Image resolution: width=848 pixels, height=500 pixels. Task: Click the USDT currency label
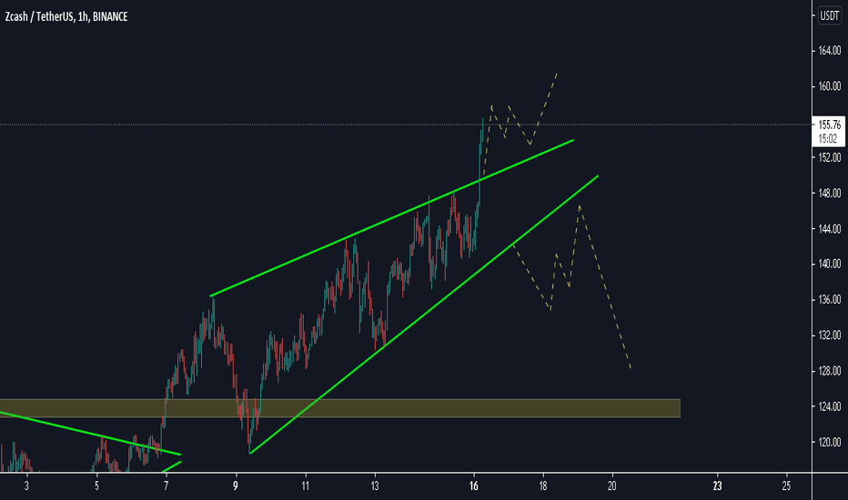click(829, 15)
